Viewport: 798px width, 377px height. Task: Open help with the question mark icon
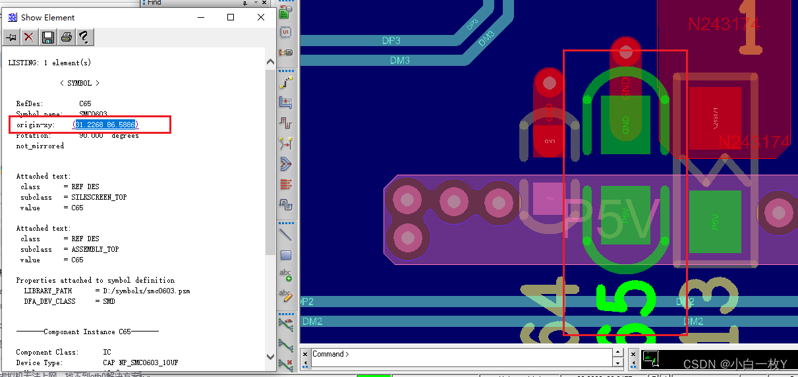(x=84, y=38)
